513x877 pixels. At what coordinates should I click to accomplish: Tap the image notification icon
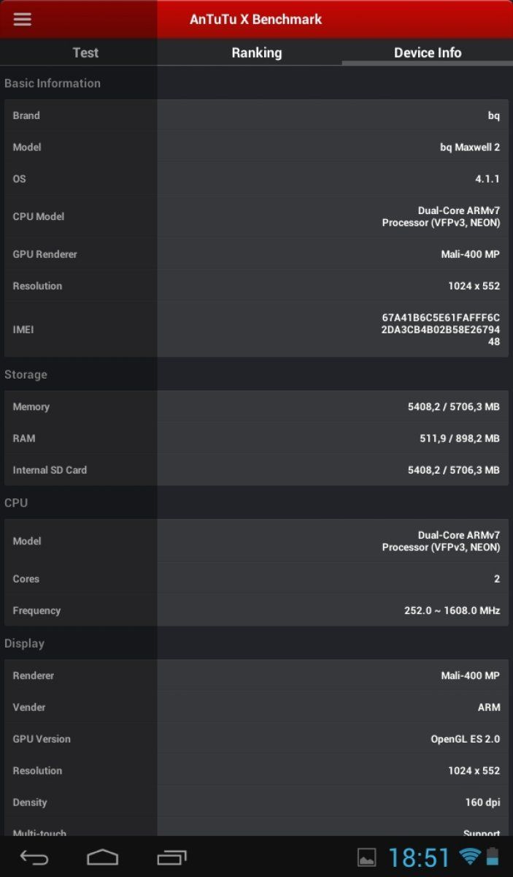coord(366,857)
